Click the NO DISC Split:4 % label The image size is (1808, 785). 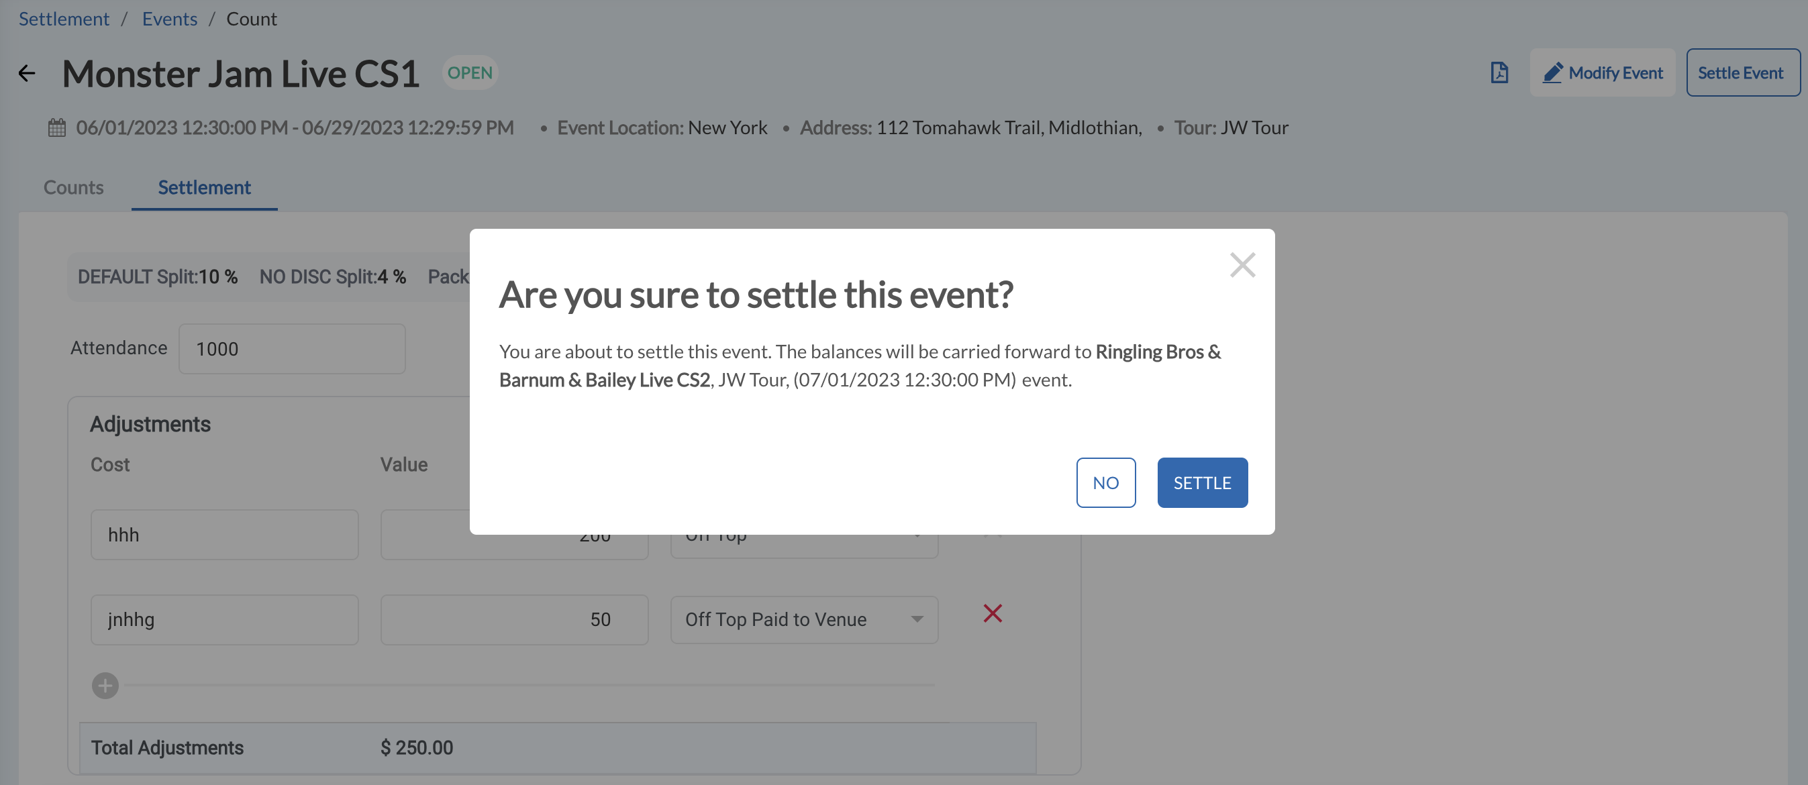click(x=333, y=277)
